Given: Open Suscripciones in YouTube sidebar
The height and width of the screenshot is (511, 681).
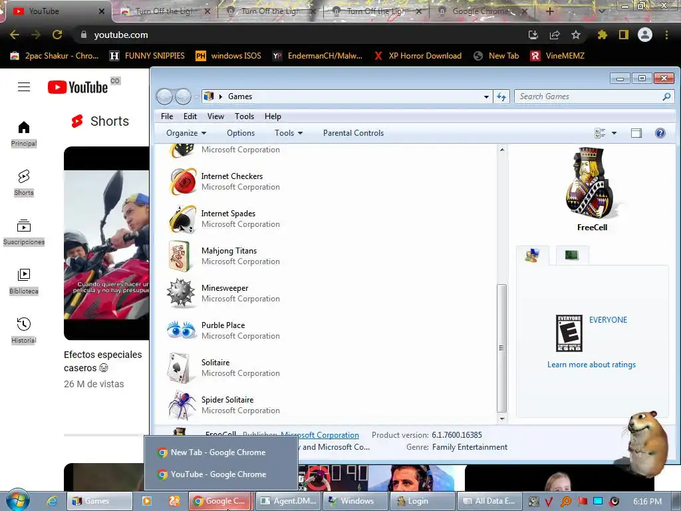Looking at the screenshot, I should (x=24, y=232).
